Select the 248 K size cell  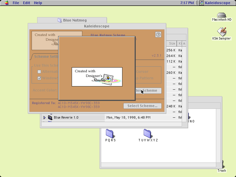(x=171, y=106)
